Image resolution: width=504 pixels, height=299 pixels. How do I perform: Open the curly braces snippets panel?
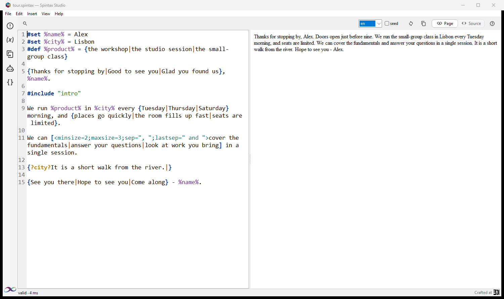(10, 82)
